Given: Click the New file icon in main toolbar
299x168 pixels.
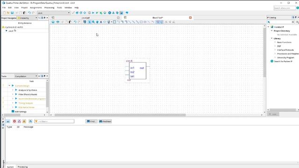Looking at the screenshot, I should click(x=4, y=13).
